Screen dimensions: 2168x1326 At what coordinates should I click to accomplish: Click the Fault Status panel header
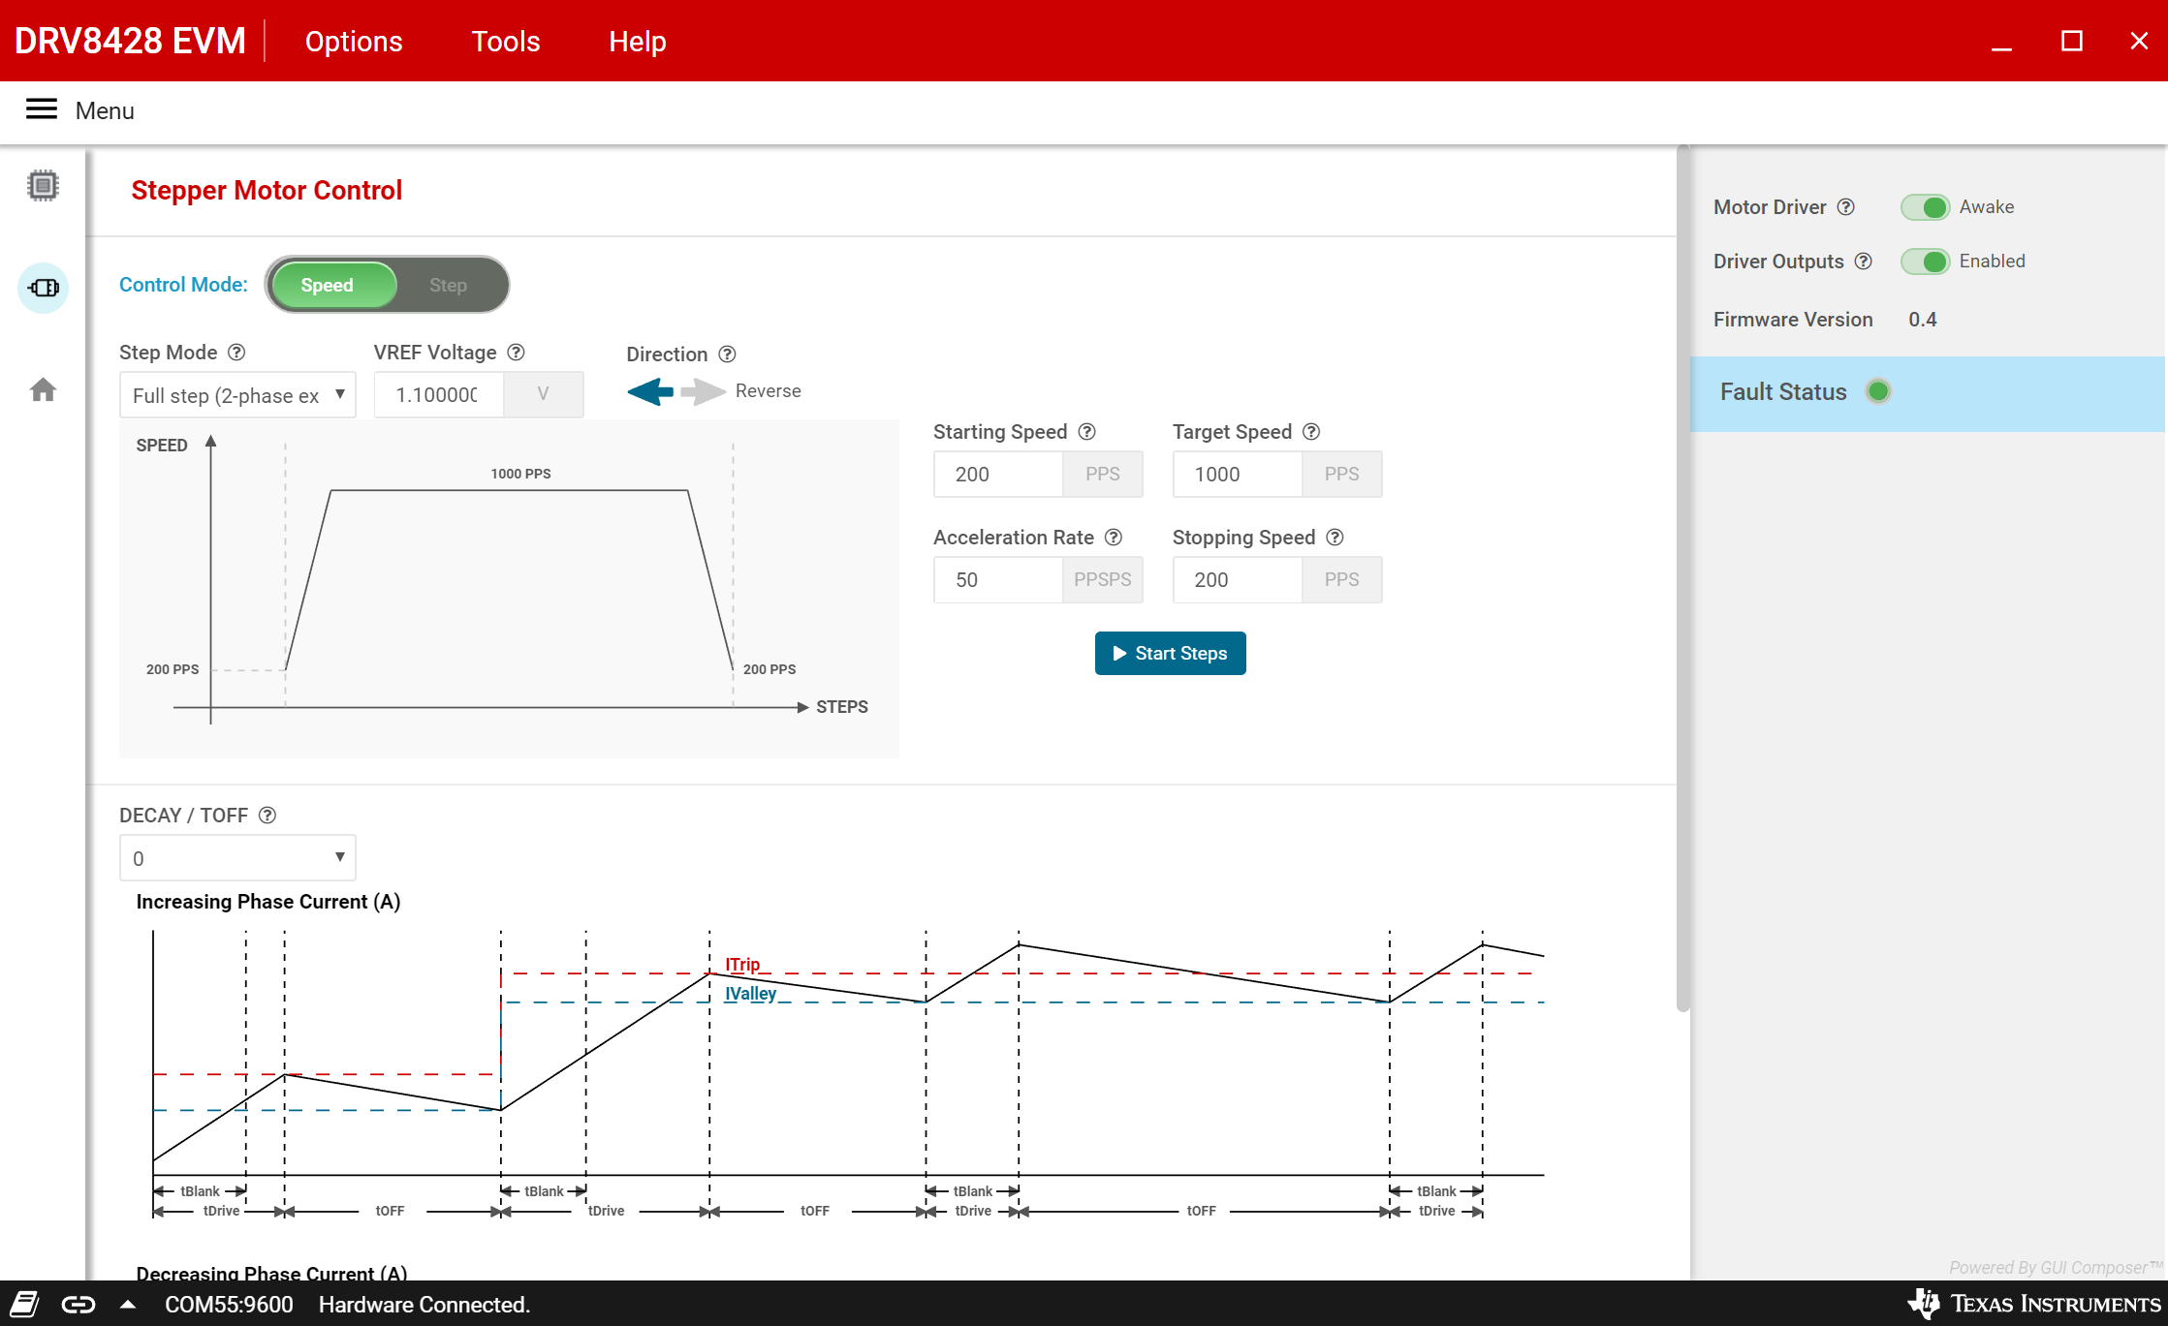[x=1928, y=392]
